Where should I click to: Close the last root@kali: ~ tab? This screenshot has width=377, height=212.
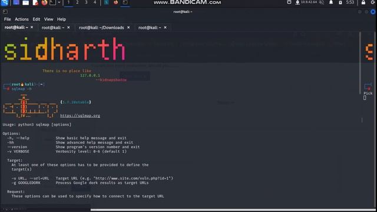coord(165,28)
